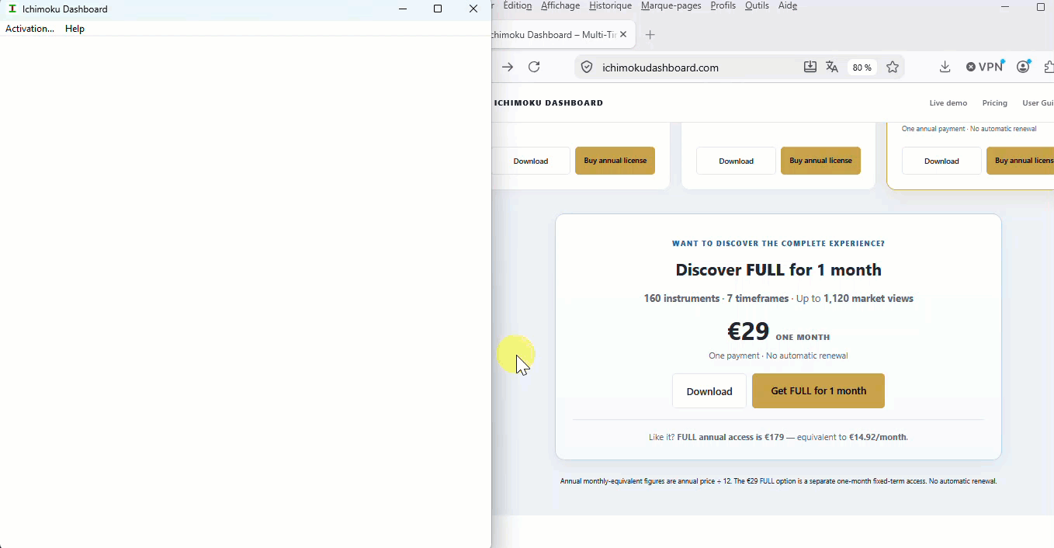Click the Annual monthly-equivalent figures footnote
Image resolution: width=1054 pixels, height=548 pixels.
tap(778, 481)
